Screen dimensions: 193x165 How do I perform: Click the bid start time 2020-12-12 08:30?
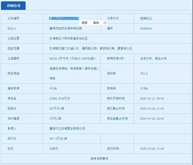pos(152,98)
